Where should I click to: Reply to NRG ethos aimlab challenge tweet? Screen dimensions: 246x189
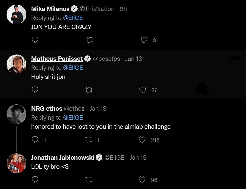click(x=35, y=139)
